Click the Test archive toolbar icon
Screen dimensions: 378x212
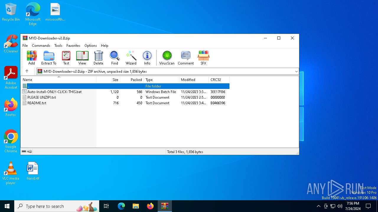(x=66, y=57)
